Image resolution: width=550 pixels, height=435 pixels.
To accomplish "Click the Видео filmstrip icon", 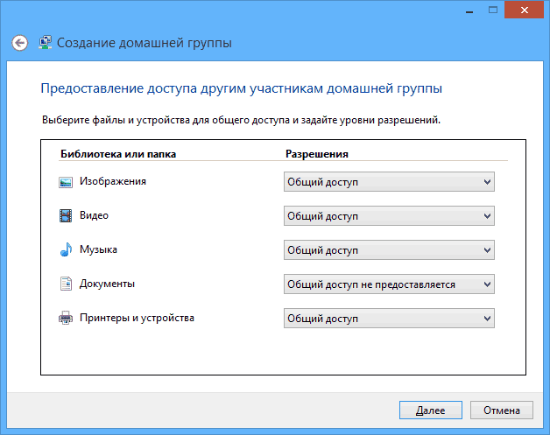I will (66, 216).
